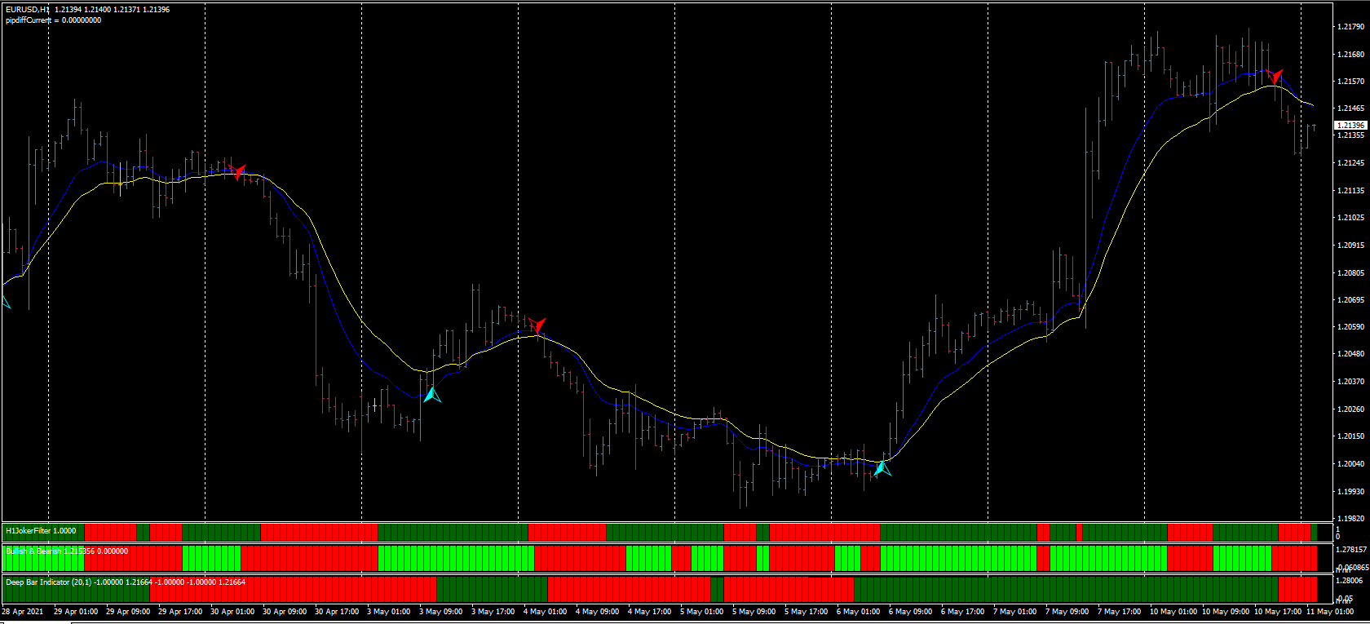The width and height of the screenshot is (1370, 624).
Task: Select the red sell arrow near 10 May 17:00
Action: pos(1275,77)
